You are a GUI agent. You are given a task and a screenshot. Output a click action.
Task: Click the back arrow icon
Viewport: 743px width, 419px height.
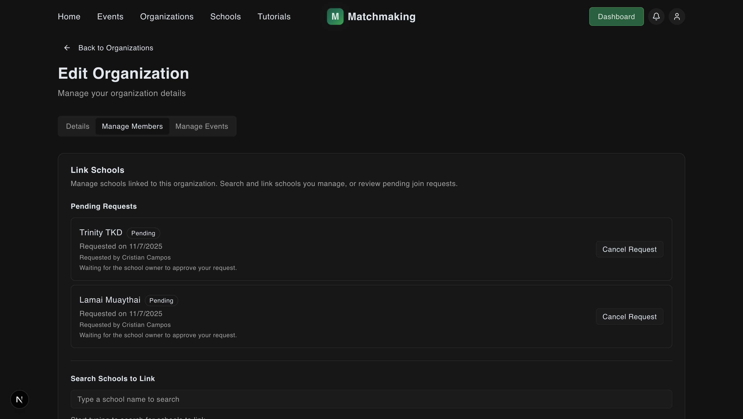(x=67, y=48)
